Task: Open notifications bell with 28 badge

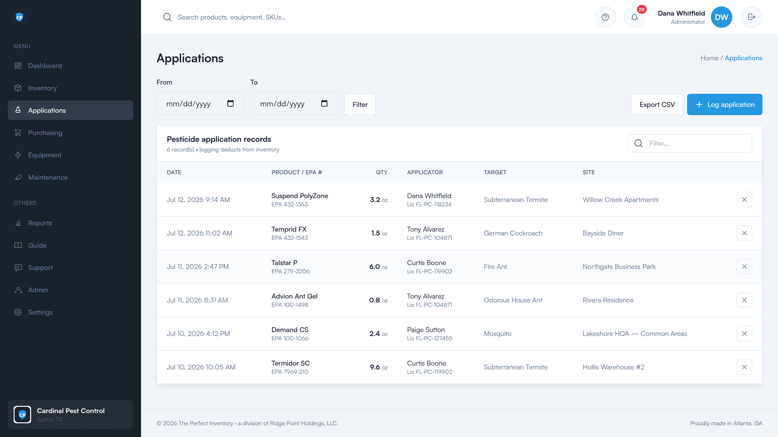Action: (635, 17)
